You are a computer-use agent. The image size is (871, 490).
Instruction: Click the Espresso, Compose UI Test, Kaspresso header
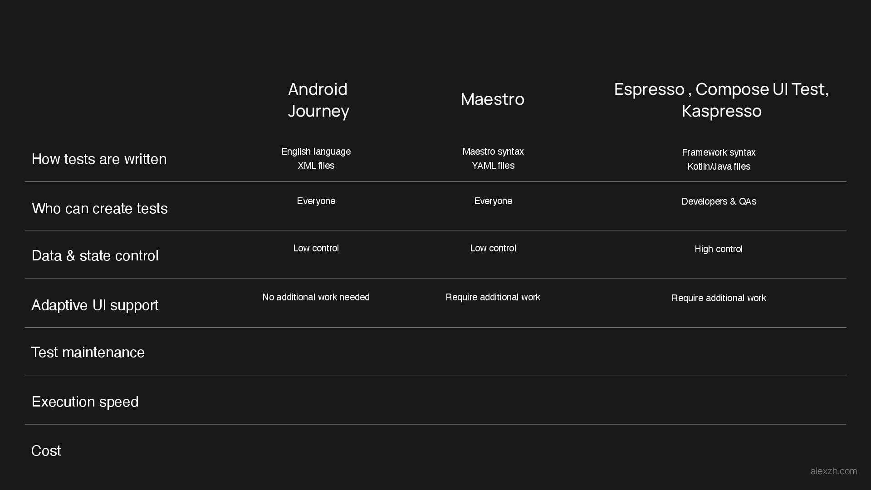[721, 100]
